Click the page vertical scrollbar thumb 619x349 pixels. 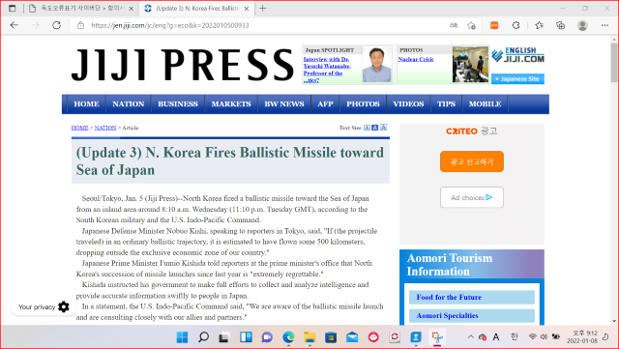pos(614,63)
